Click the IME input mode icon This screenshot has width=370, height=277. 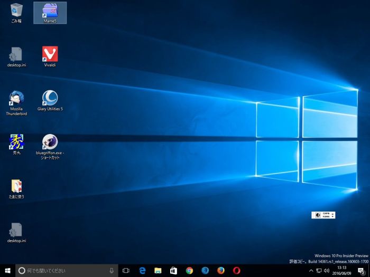click(318, 215)
